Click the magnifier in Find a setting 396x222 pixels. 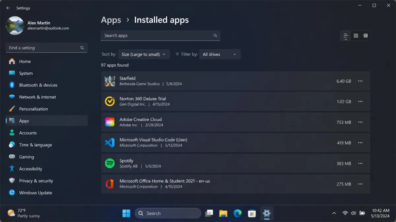click(82, 48)
